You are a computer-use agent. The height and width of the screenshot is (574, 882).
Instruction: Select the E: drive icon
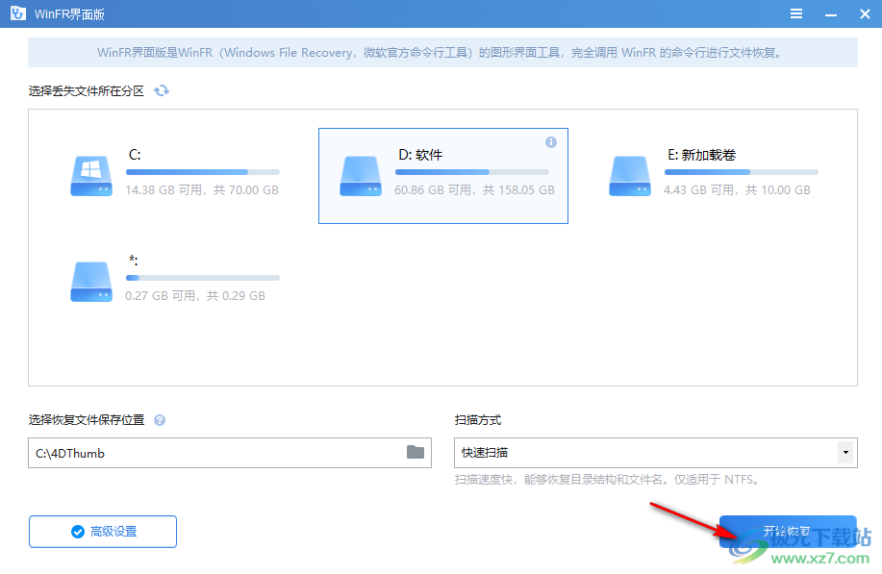coord(629,175)
